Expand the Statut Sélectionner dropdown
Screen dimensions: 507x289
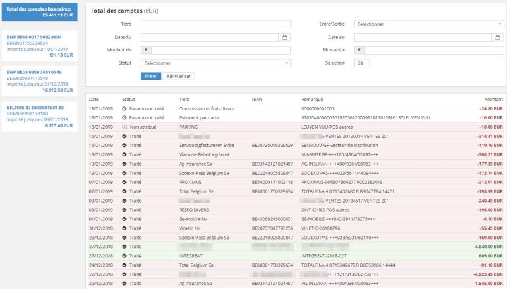pos(215,63)
